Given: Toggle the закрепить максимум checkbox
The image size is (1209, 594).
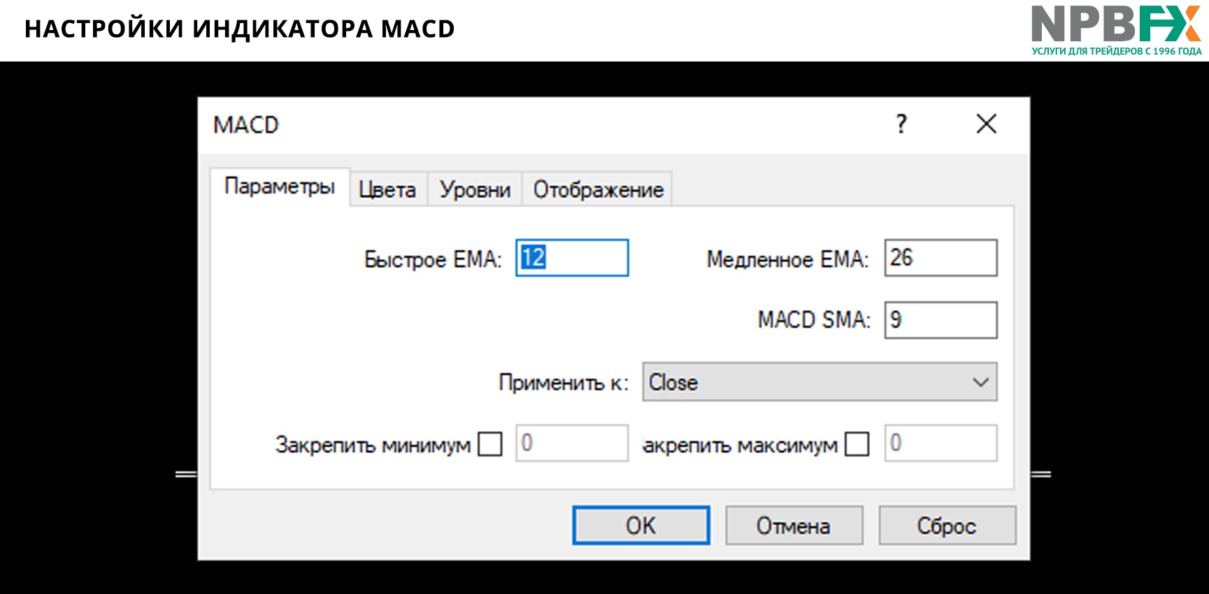Looking at the screenshot, I should click(x=857, y=444).
